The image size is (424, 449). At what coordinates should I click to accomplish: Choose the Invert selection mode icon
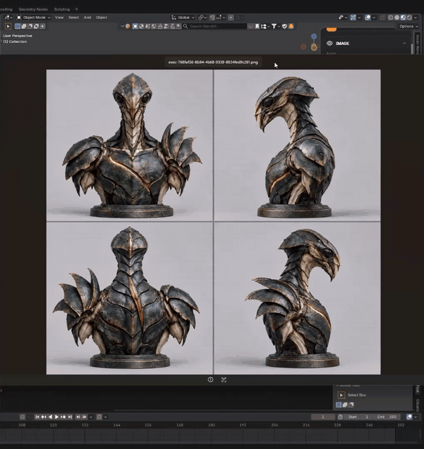(x=37, y=26)
